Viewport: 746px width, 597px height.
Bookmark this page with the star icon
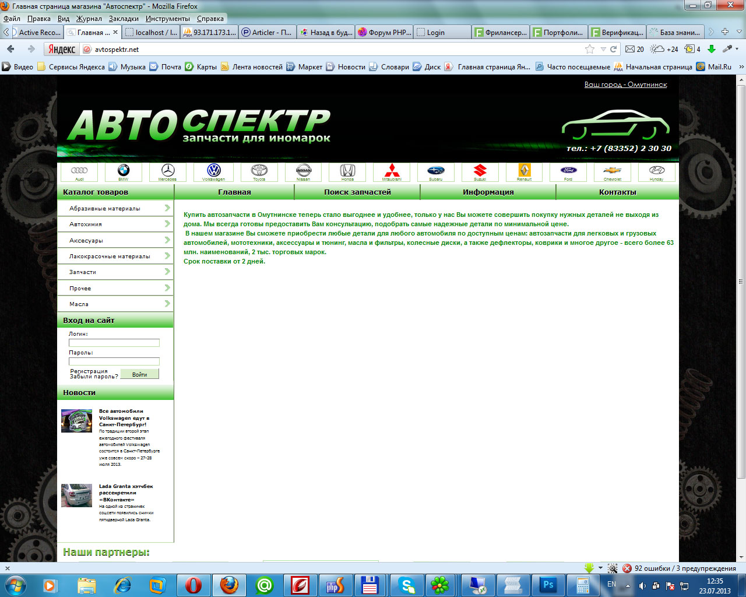590,50
